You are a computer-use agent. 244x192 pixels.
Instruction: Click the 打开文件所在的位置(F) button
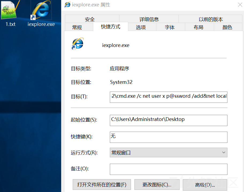[102, 185]
